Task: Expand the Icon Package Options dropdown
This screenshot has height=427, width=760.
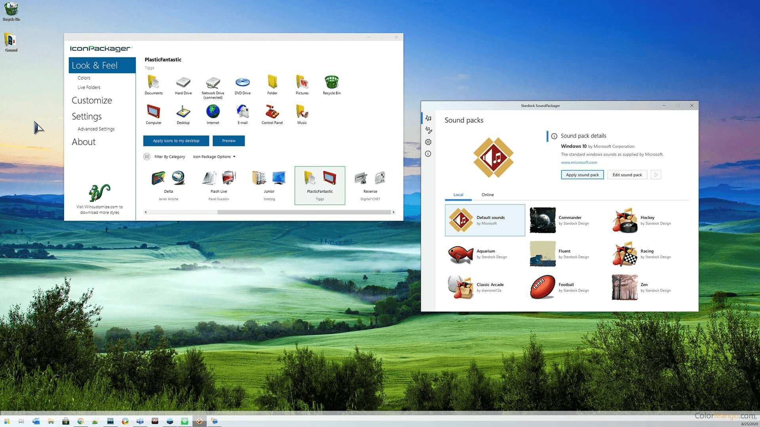Action: pyautogui.click(x=214, y=157)
